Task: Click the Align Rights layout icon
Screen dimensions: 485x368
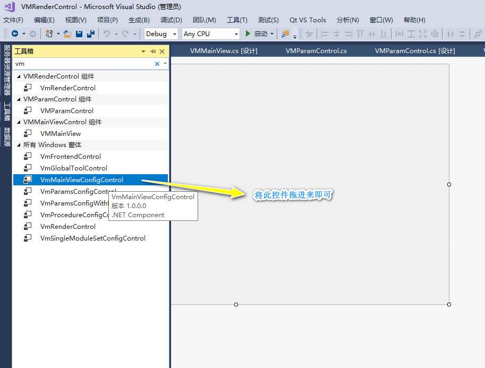Action: (348, 33)
